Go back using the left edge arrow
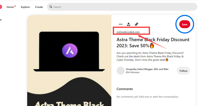Viewport: 198px width, 106px height. coord(1,20)
